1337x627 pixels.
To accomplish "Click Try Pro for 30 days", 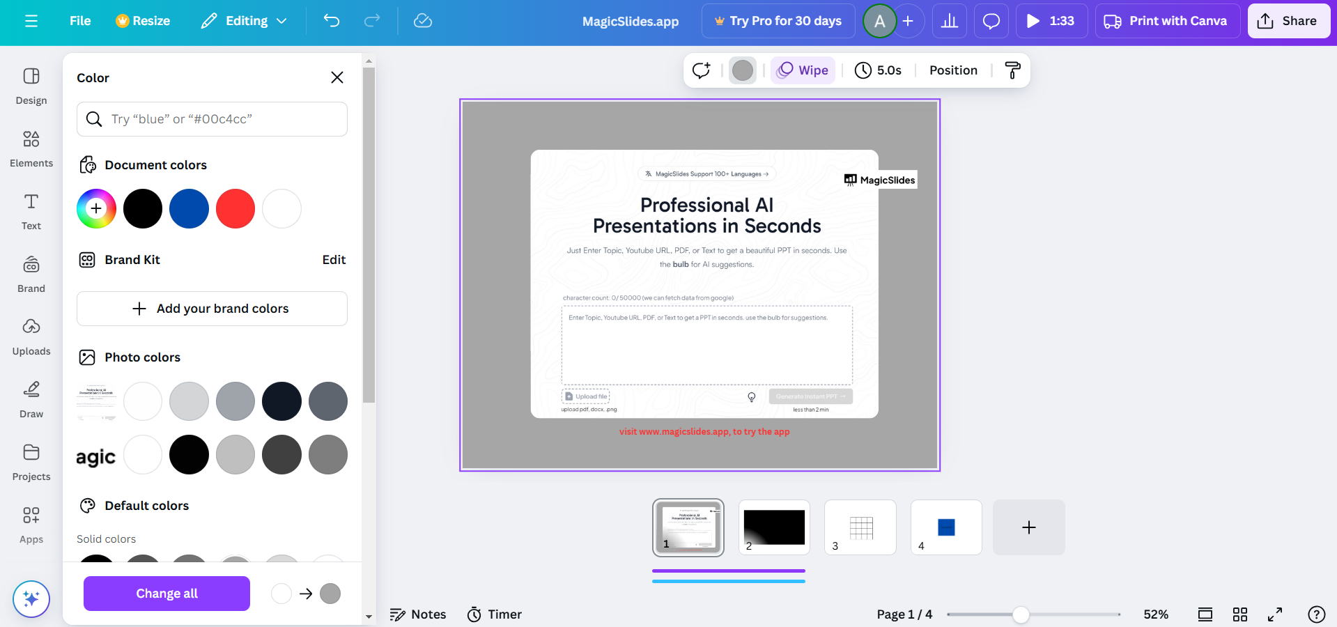I will click(778, 21).
